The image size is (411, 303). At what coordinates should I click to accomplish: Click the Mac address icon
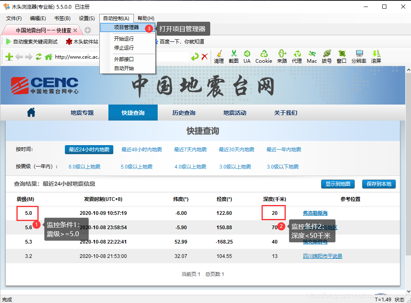312,57
